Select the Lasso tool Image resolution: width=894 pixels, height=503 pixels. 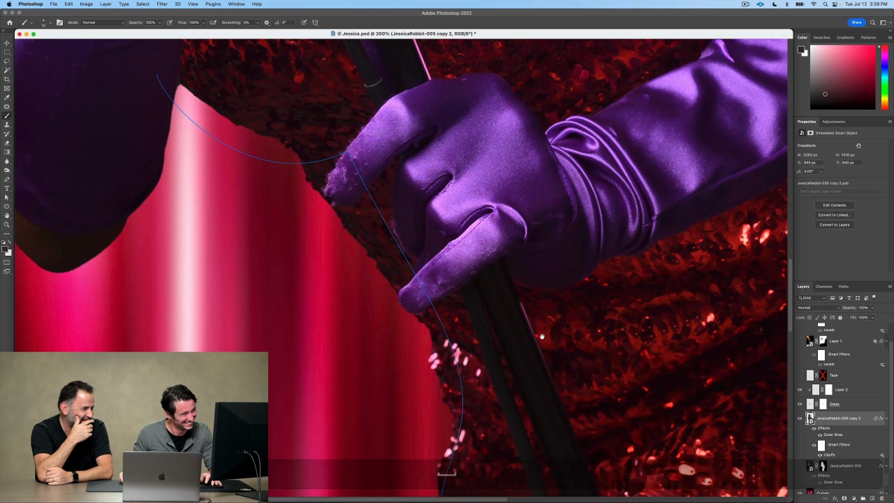(x=7, y=61)
